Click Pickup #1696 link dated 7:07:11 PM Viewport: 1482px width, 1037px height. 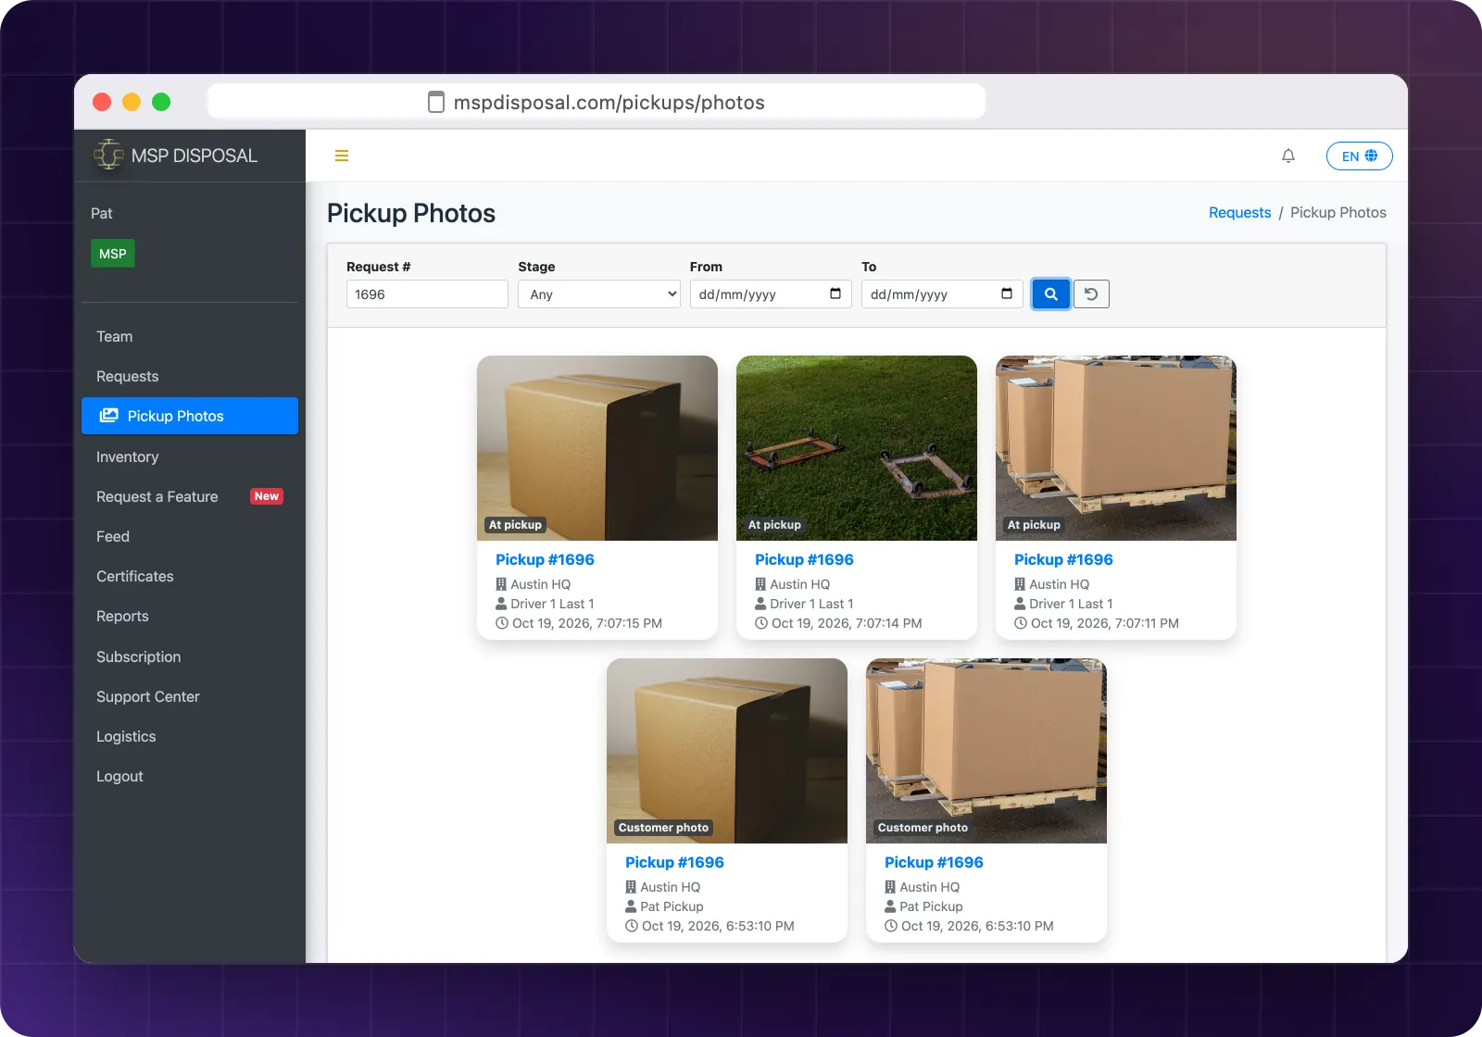pyautogui.click(x=1063, y=559)
